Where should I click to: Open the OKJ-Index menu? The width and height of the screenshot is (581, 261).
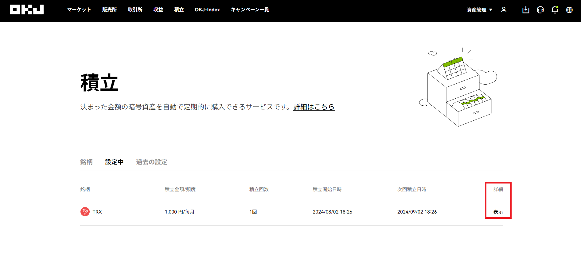207,10
